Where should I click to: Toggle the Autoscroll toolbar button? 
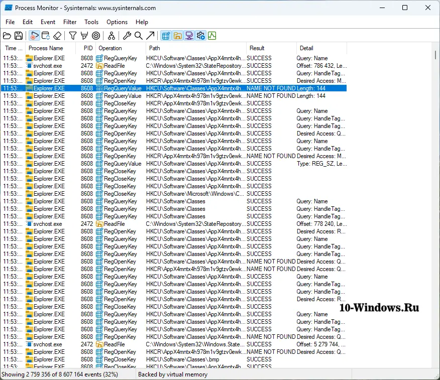click(x=46, y=36)
